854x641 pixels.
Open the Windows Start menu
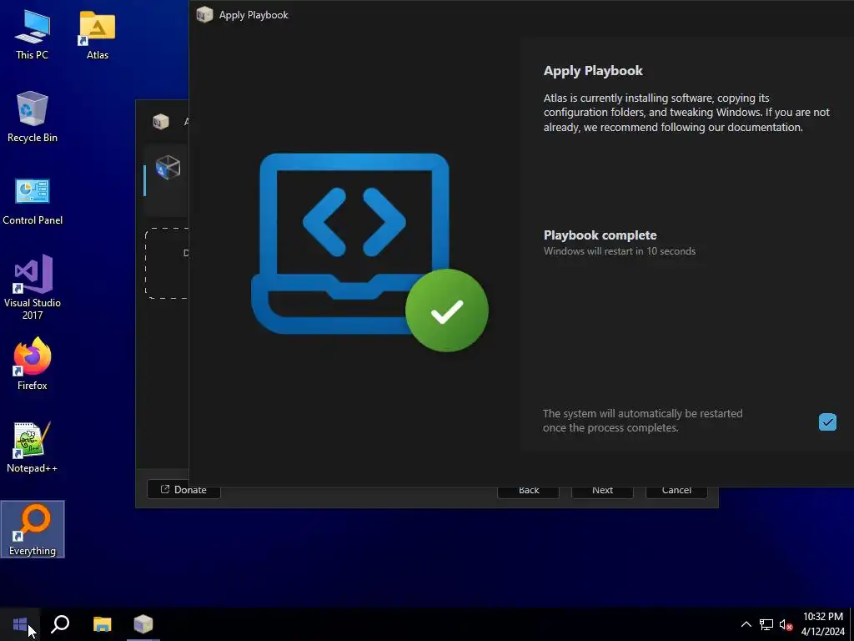20,624
